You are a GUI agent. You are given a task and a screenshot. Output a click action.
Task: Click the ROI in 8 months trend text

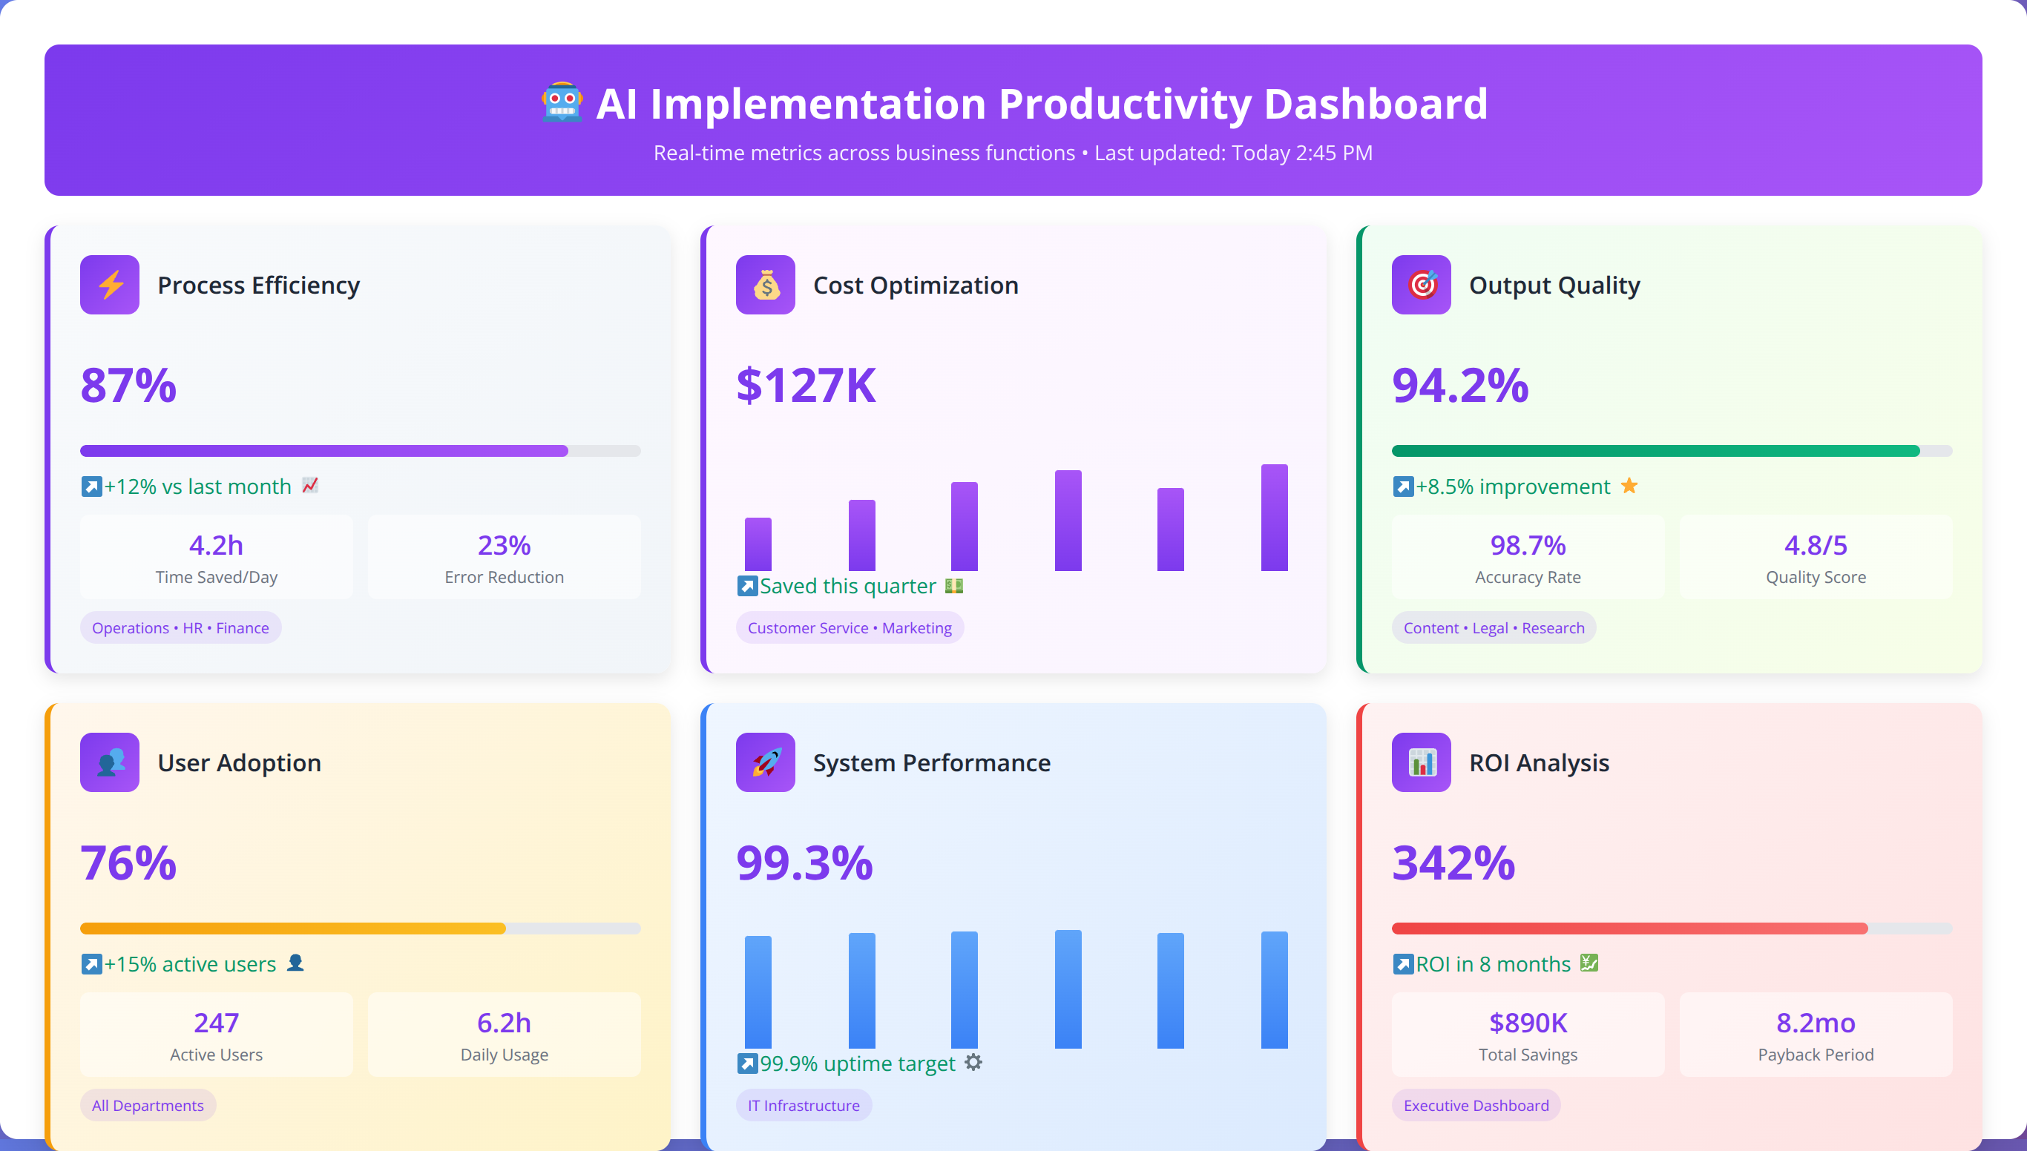(x=1493, y=963)
